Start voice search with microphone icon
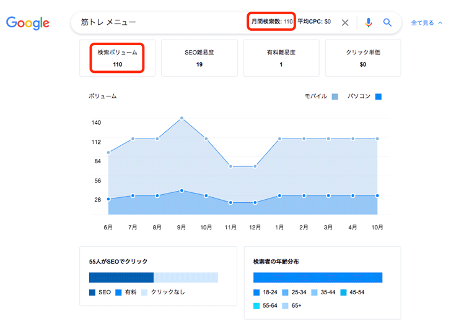The image size is (451, 324). [369, 22]
